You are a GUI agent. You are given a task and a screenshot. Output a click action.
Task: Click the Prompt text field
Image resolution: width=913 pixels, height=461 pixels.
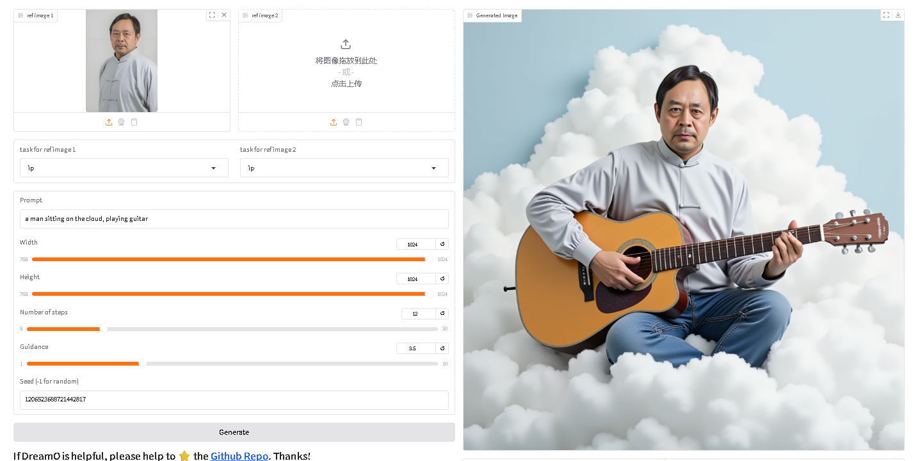234,219
